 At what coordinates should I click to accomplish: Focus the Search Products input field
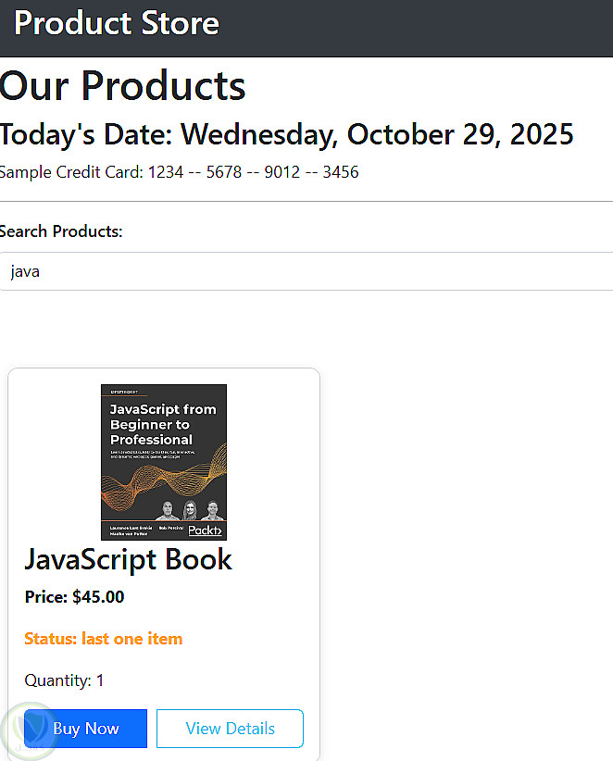[306, 272]
